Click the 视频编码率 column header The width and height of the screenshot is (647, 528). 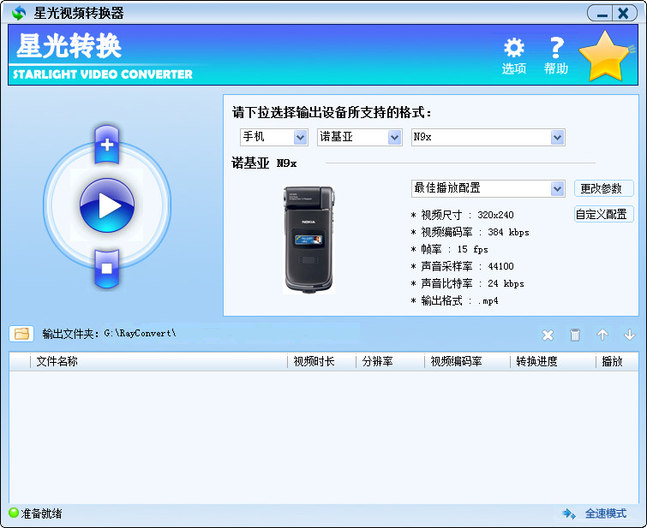[468, 361]
